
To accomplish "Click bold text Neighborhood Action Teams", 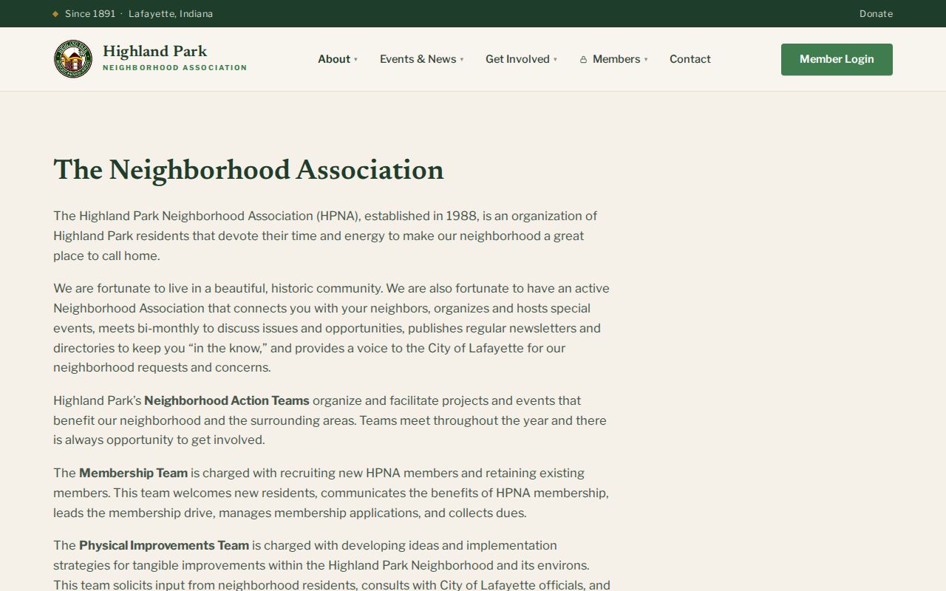I will coord(227,400).
